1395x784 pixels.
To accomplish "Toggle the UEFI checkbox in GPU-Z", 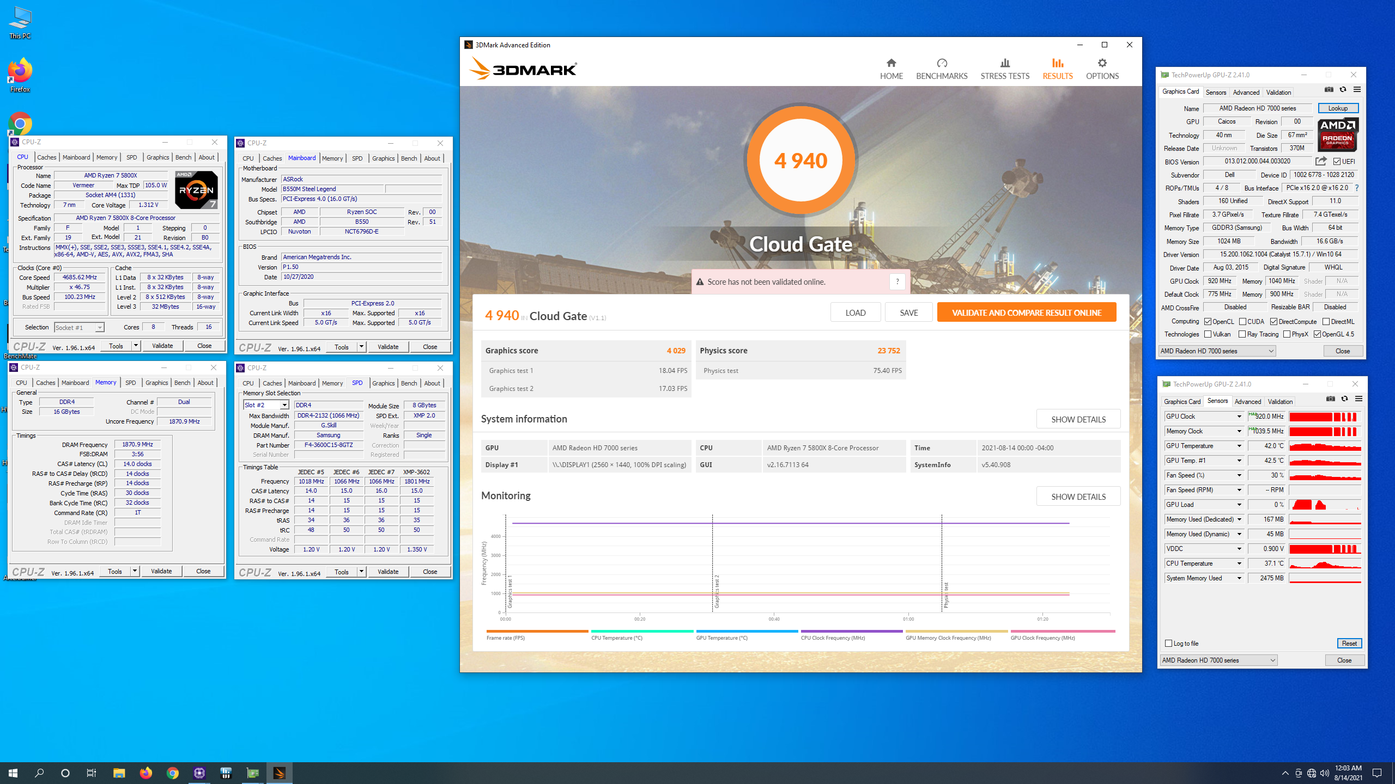I will 1337,161.
